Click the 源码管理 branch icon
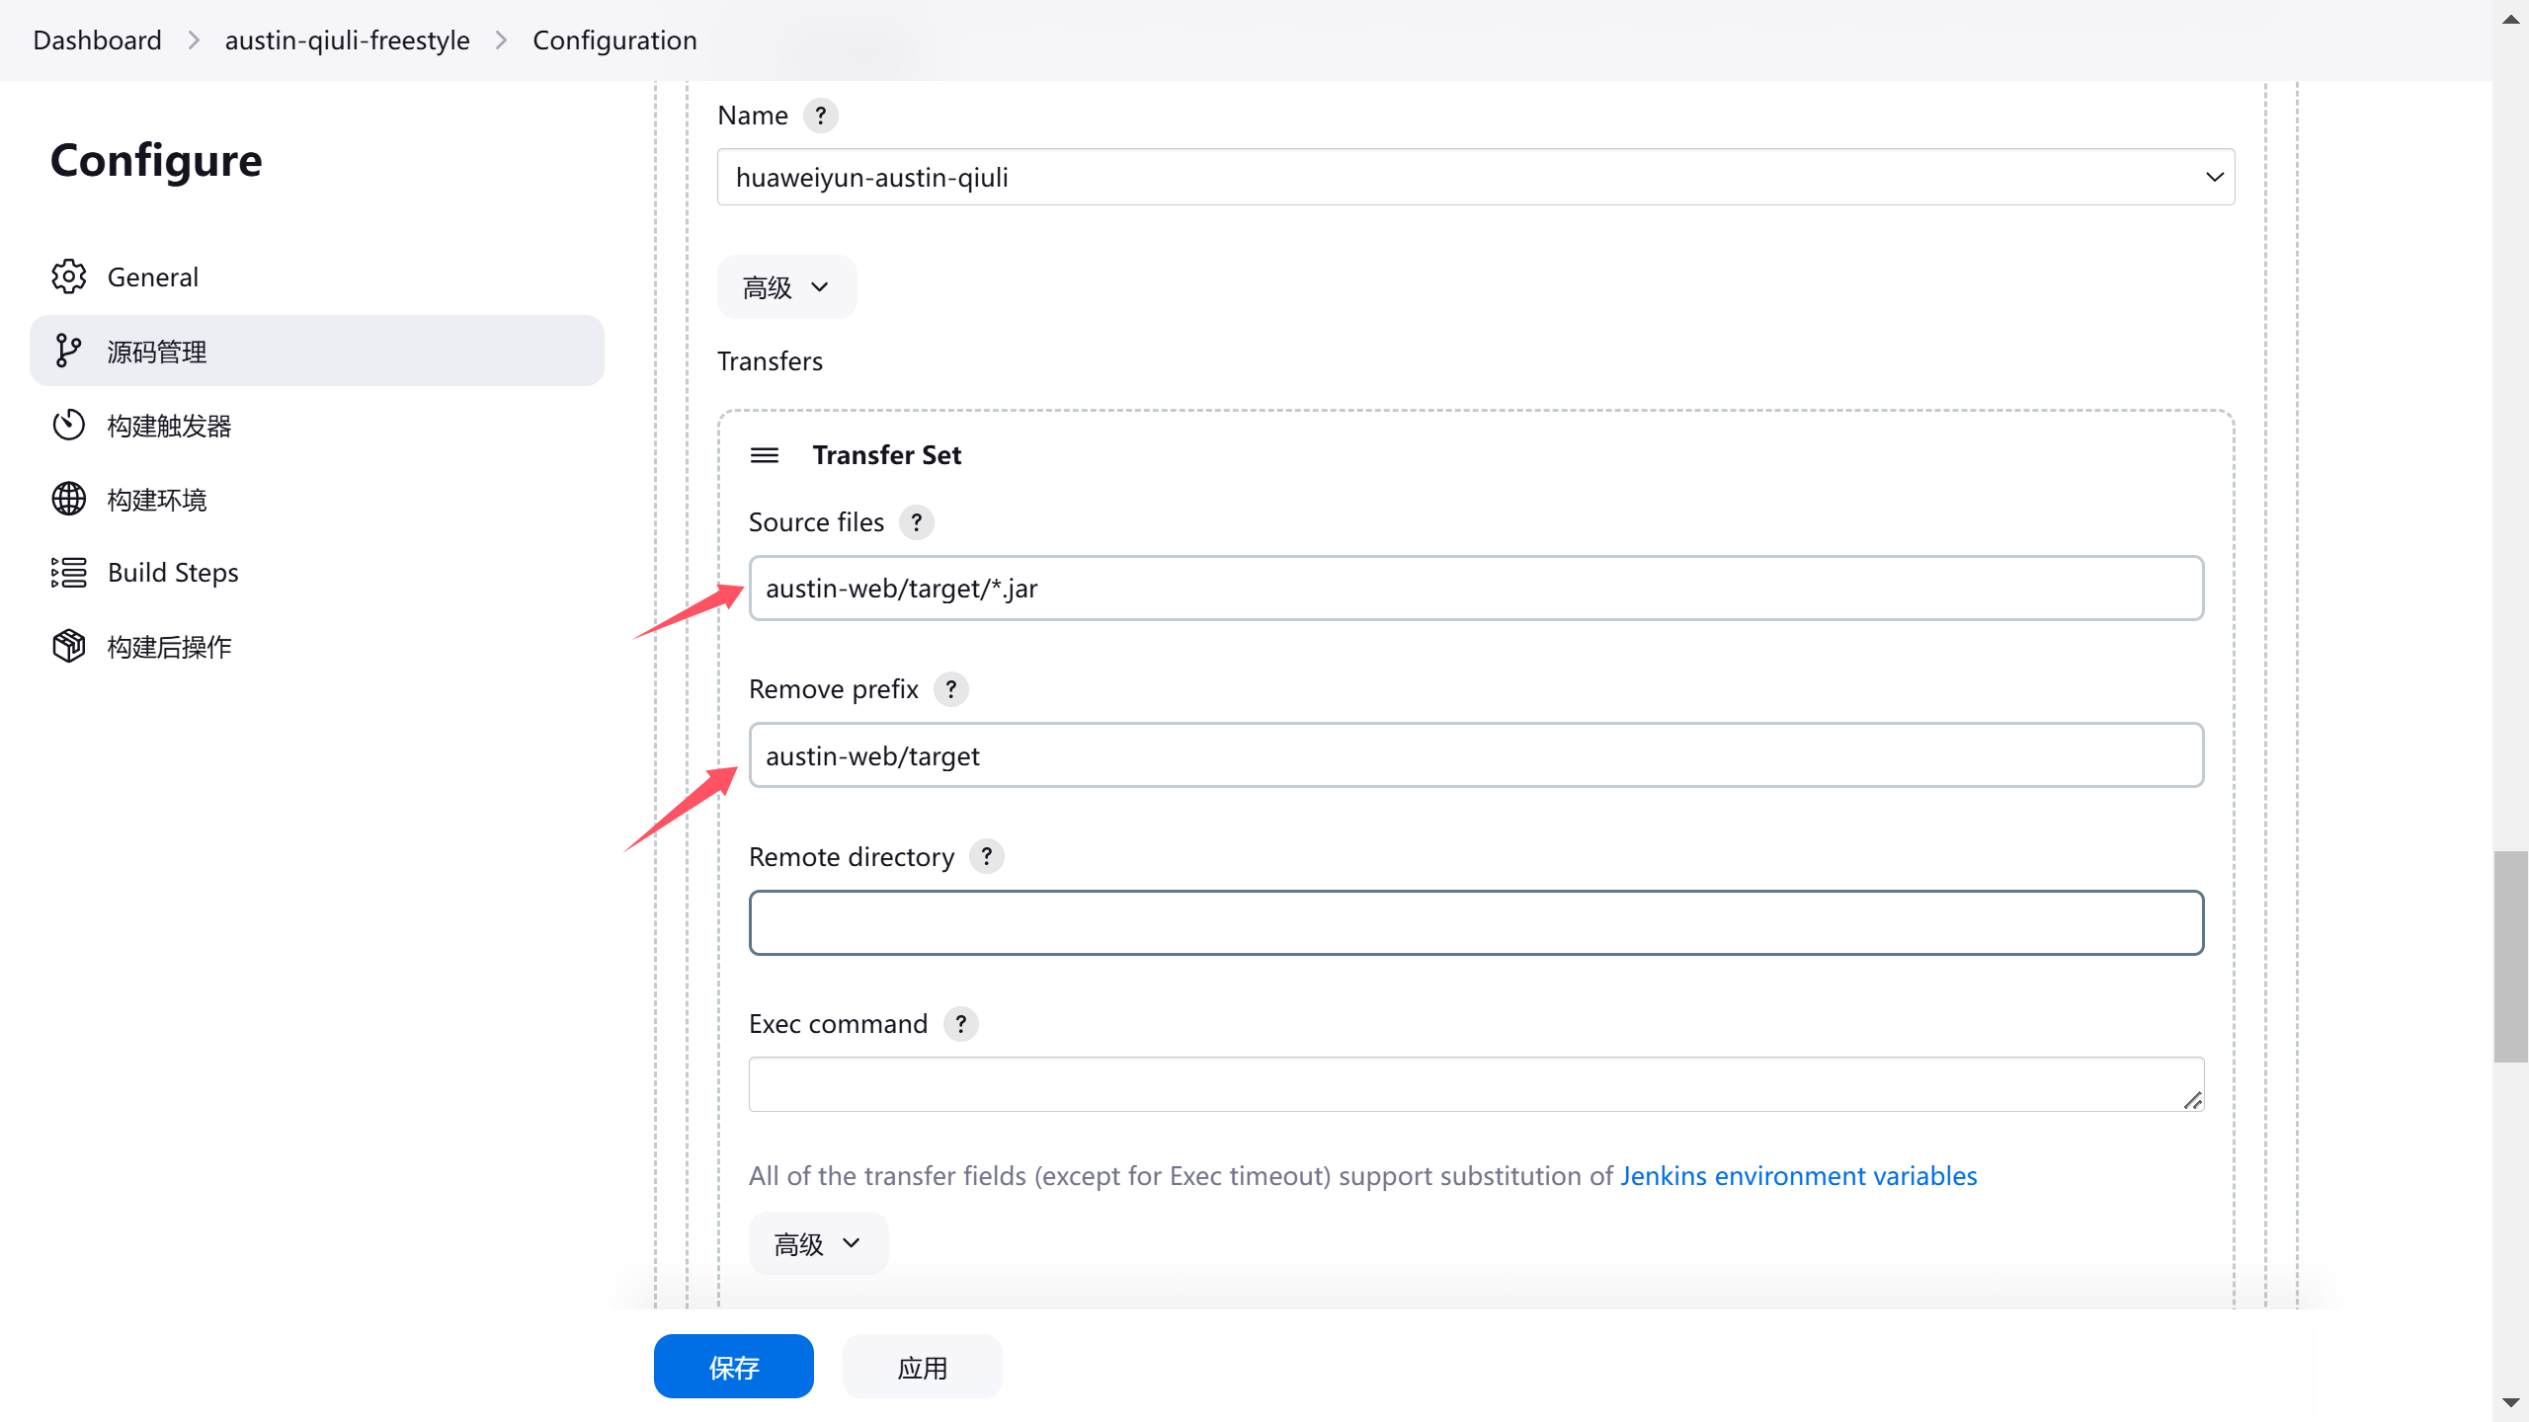 pos(68,351)
